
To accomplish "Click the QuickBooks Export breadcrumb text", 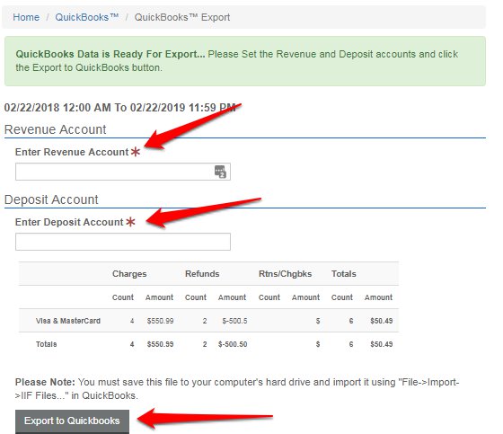I will [181, 17].
